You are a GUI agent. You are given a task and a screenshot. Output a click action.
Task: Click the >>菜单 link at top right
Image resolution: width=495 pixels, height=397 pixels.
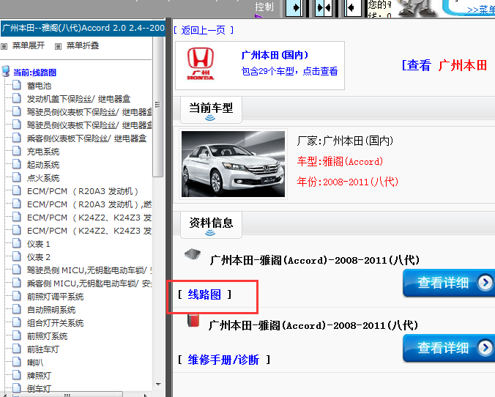pos(481,10)
